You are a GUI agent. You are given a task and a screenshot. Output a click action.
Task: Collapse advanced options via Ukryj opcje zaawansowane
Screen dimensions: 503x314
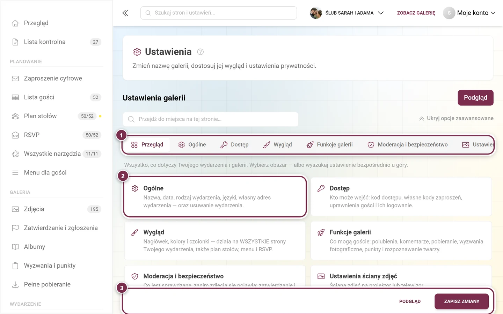[456, 118]
